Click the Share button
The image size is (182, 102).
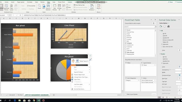click(170, 2)
